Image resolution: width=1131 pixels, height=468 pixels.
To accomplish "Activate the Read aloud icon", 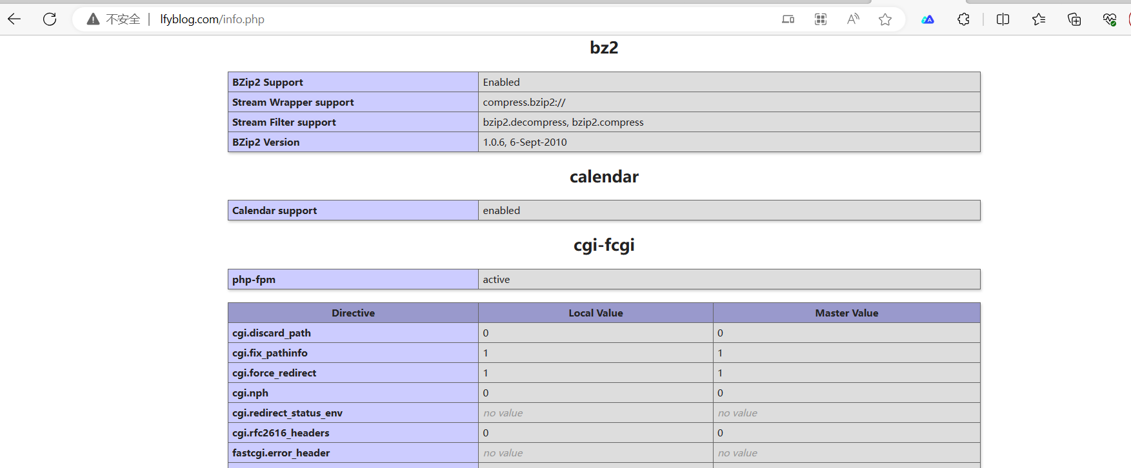I will tap(853, 19).
